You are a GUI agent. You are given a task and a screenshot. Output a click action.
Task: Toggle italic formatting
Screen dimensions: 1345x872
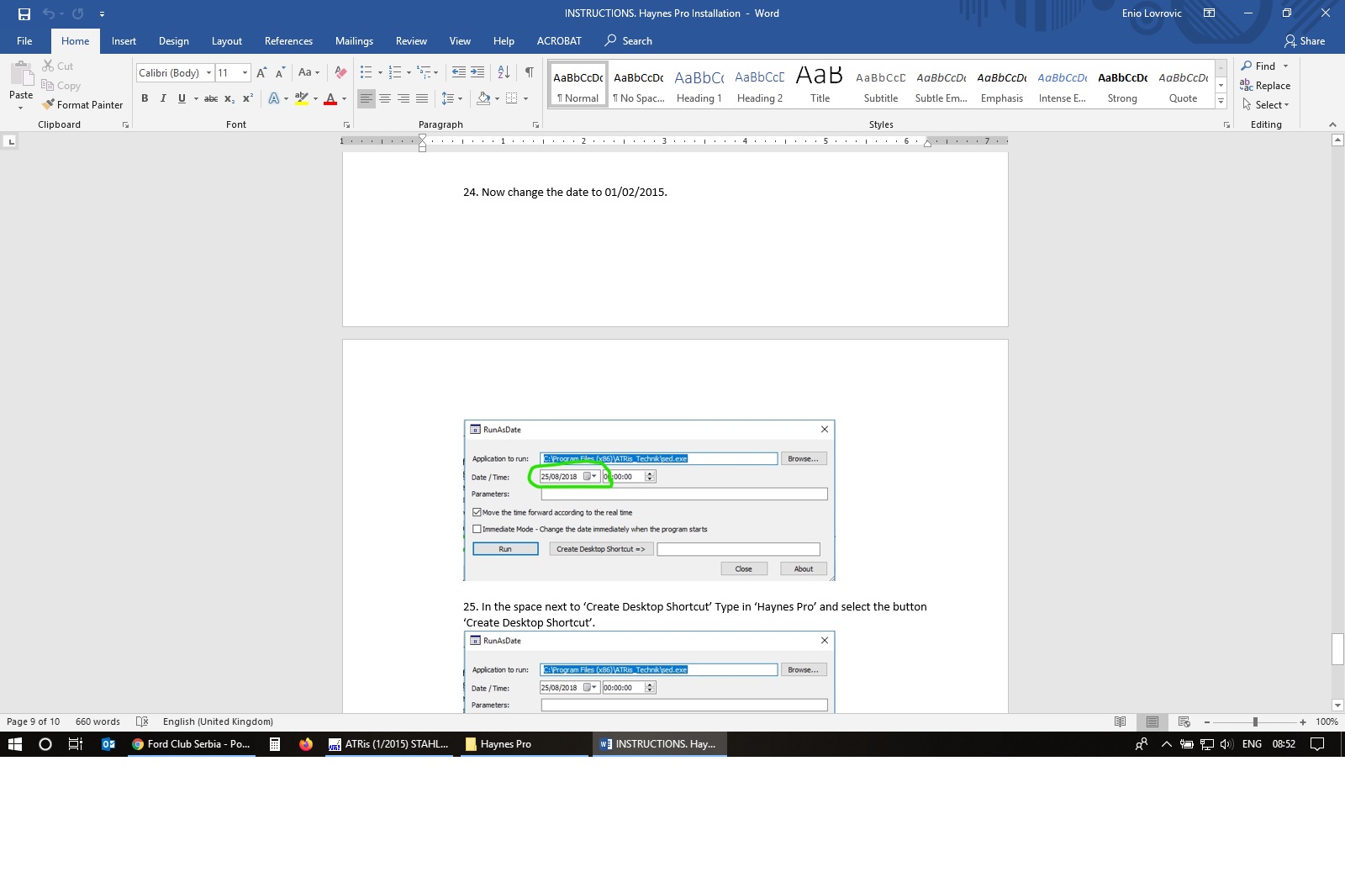(x=163, y=98)
